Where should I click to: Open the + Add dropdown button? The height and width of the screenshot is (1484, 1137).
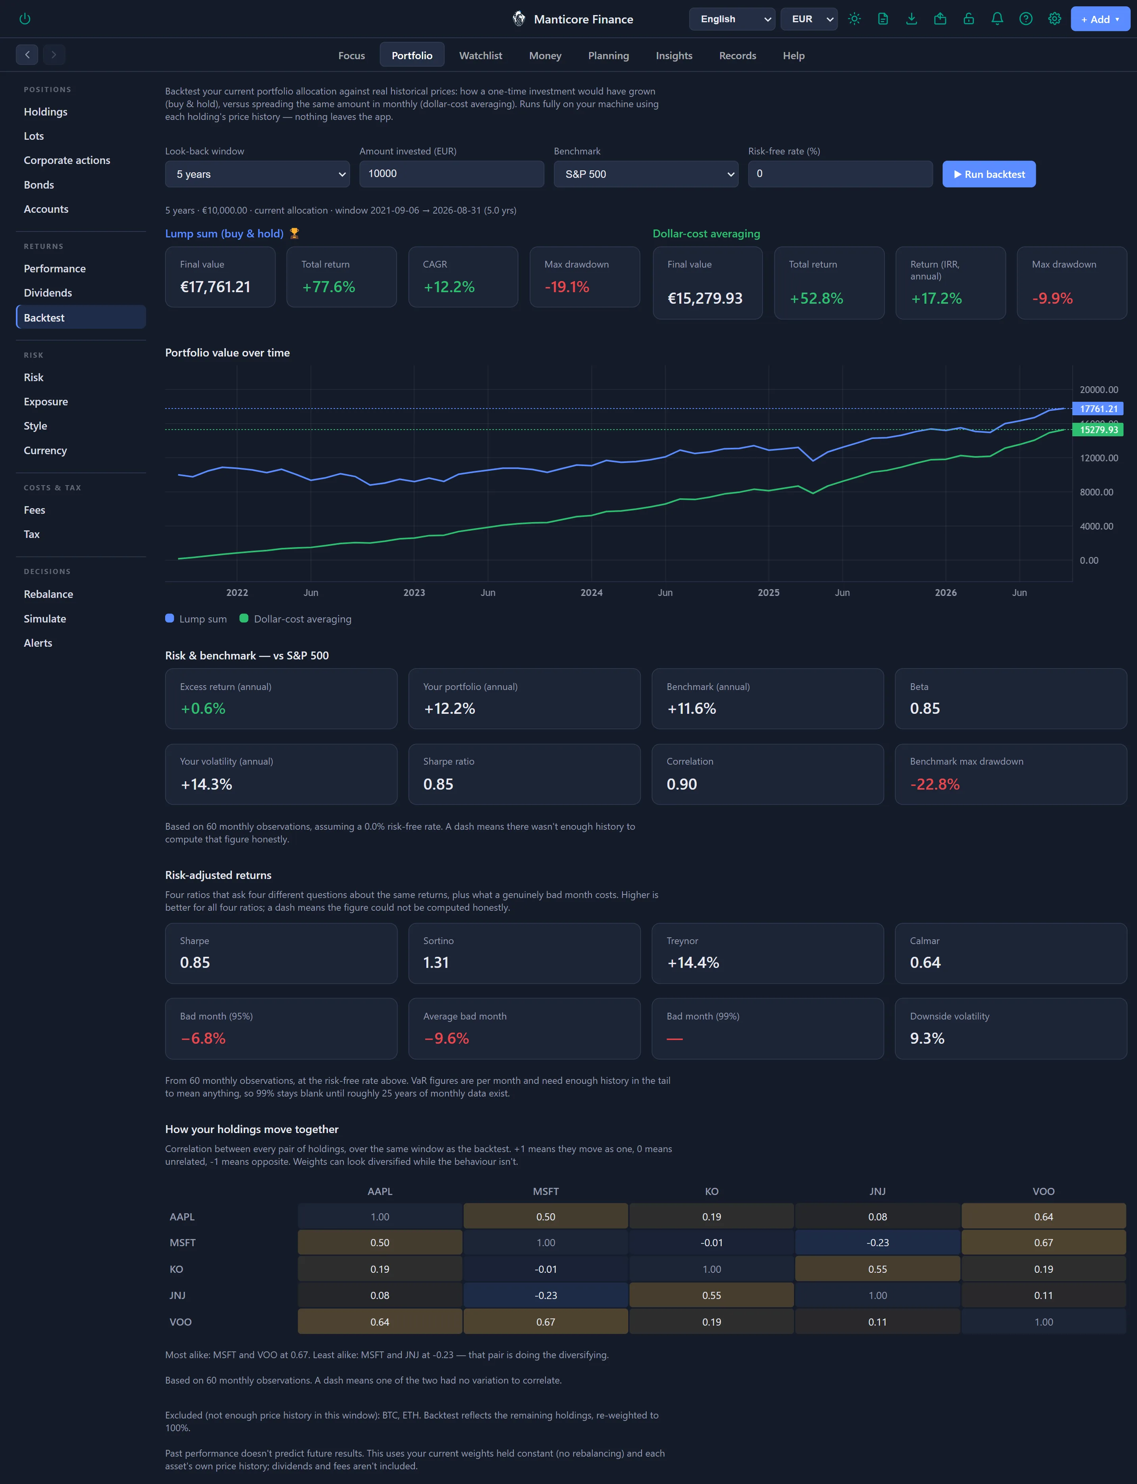coord(1100,19)
